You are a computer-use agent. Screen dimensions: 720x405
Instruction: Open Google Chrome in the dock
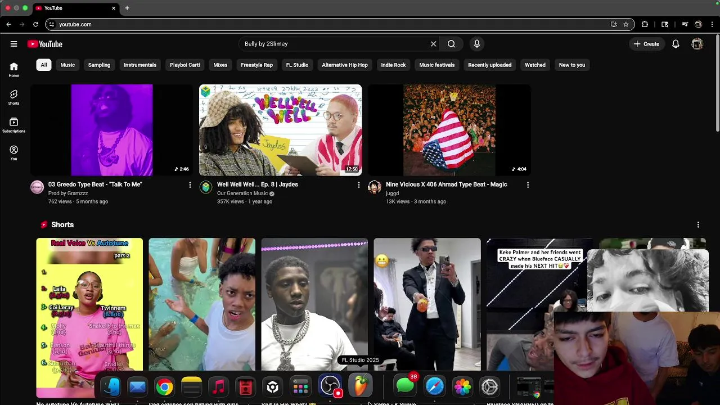coord(164,386)
